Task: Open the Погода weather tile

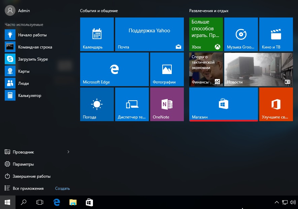Action: coord(97,104)
